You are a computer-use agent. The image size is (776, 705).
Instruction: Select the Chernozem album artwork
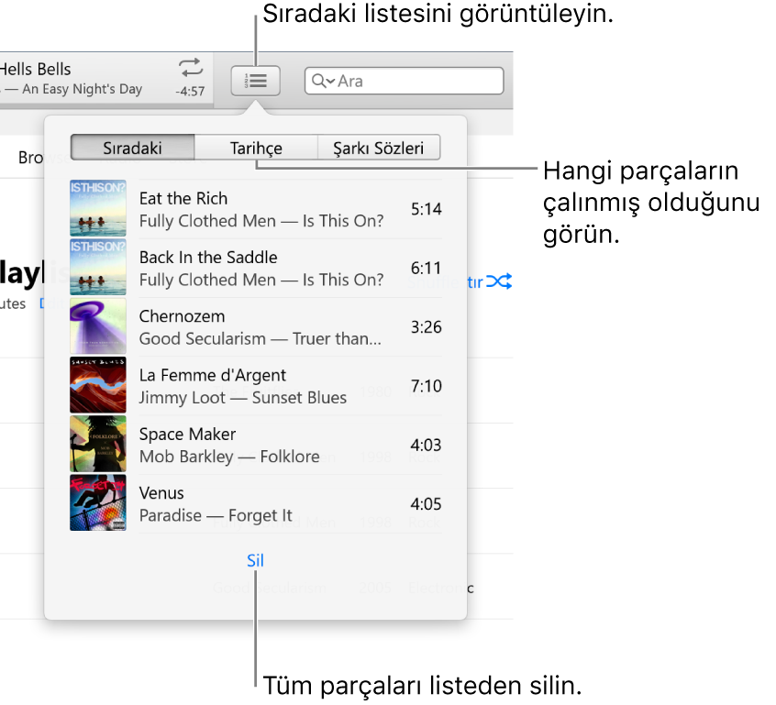[x=98, y=326]
